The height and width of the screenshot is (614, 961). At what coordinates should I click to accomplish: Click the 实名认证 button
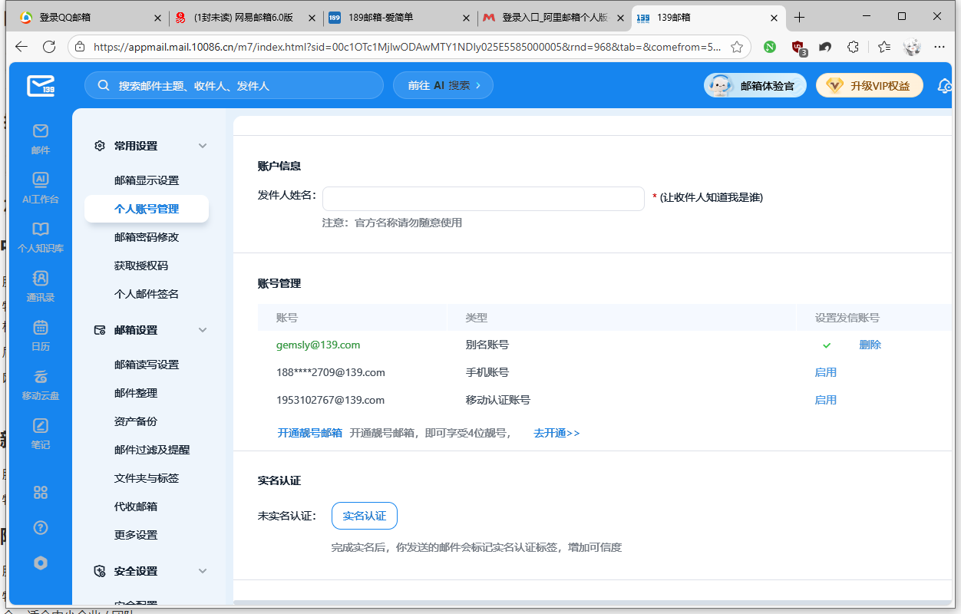pyautogui.click(x=364, y=516)
